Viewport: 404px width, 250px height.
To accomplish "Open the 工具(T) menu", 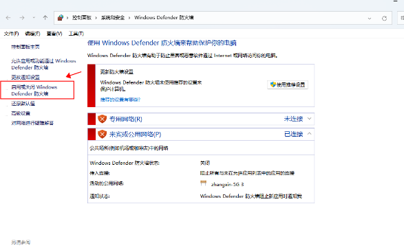I will (x=76, y=34).
